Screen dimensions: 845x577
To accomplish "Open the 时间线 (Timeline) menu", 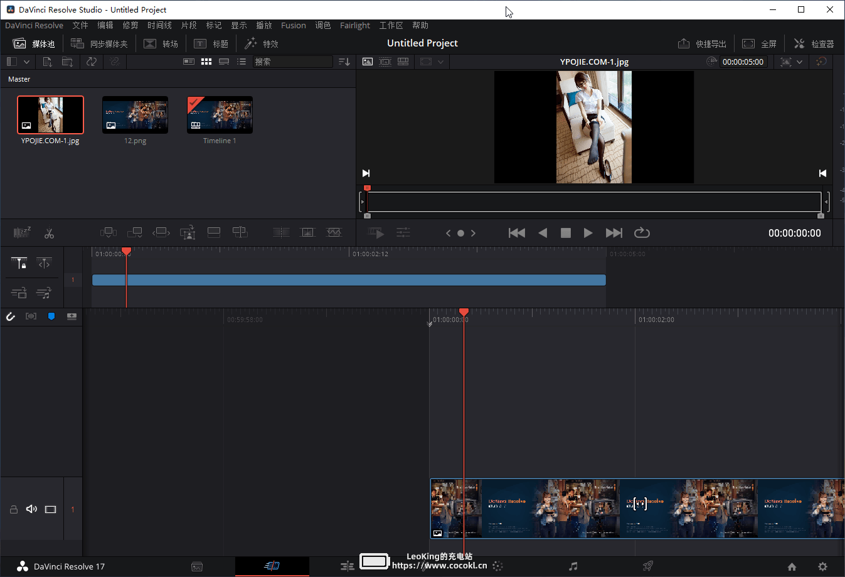I will click(x=159, y=25).
